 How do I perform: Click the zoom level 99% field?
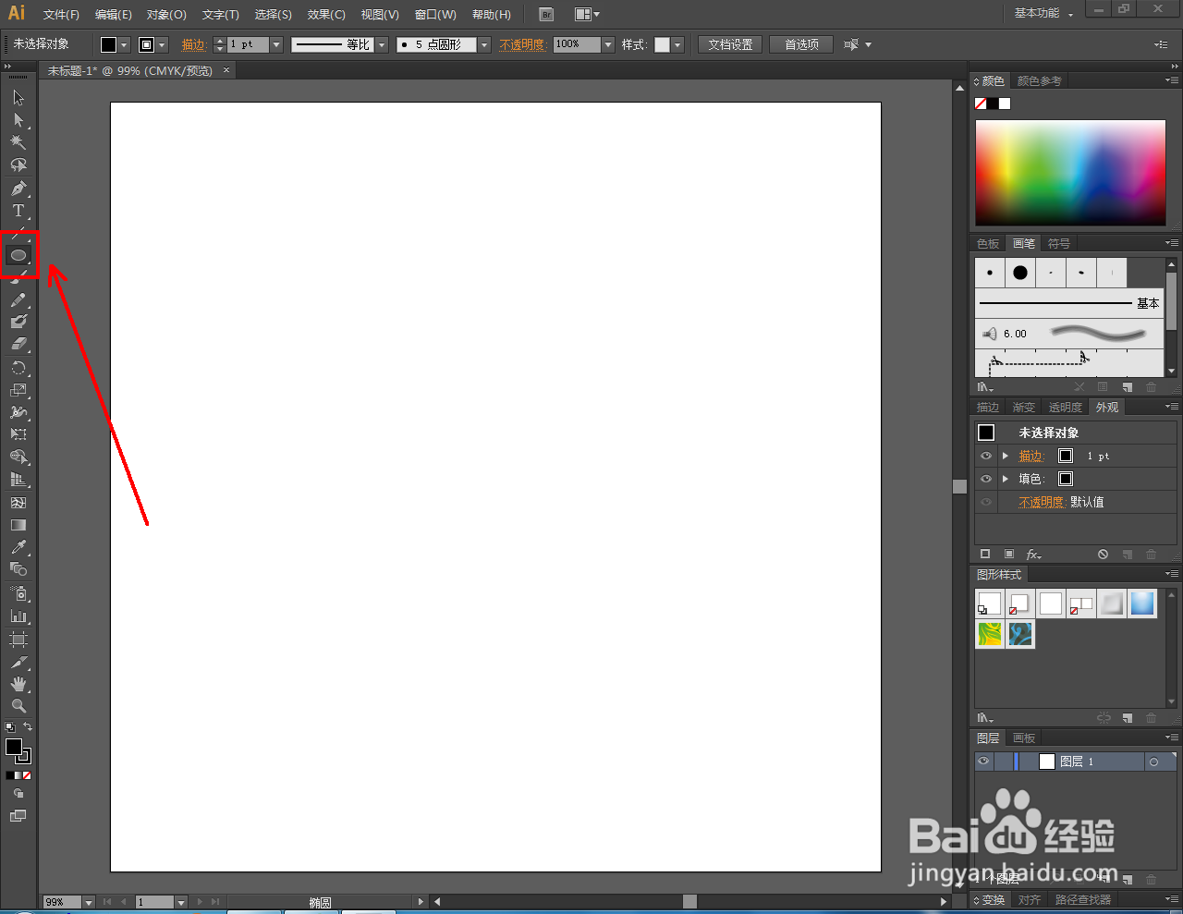coord(62,902)
